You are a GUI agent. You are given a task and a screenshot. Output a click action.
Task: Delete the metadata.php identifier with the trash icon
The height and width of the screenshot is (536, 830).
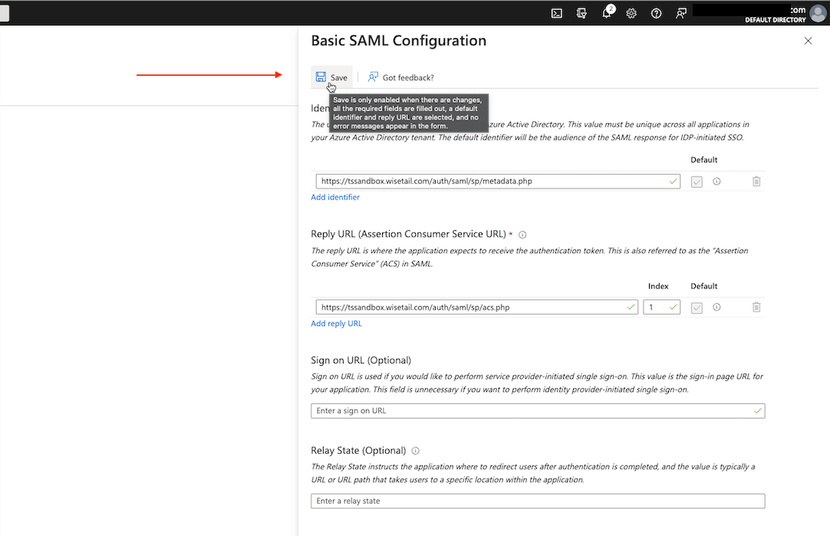[756, 181]
